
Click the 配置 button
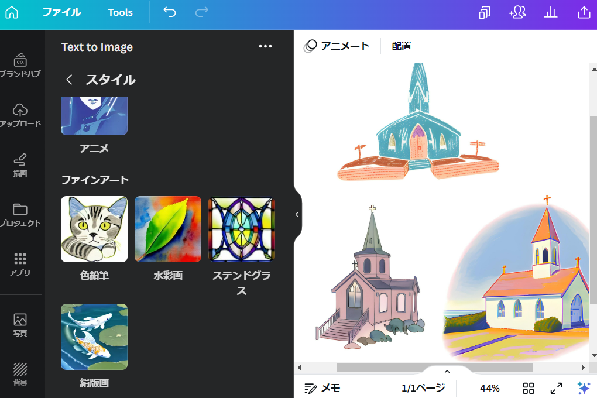(402, 46)
